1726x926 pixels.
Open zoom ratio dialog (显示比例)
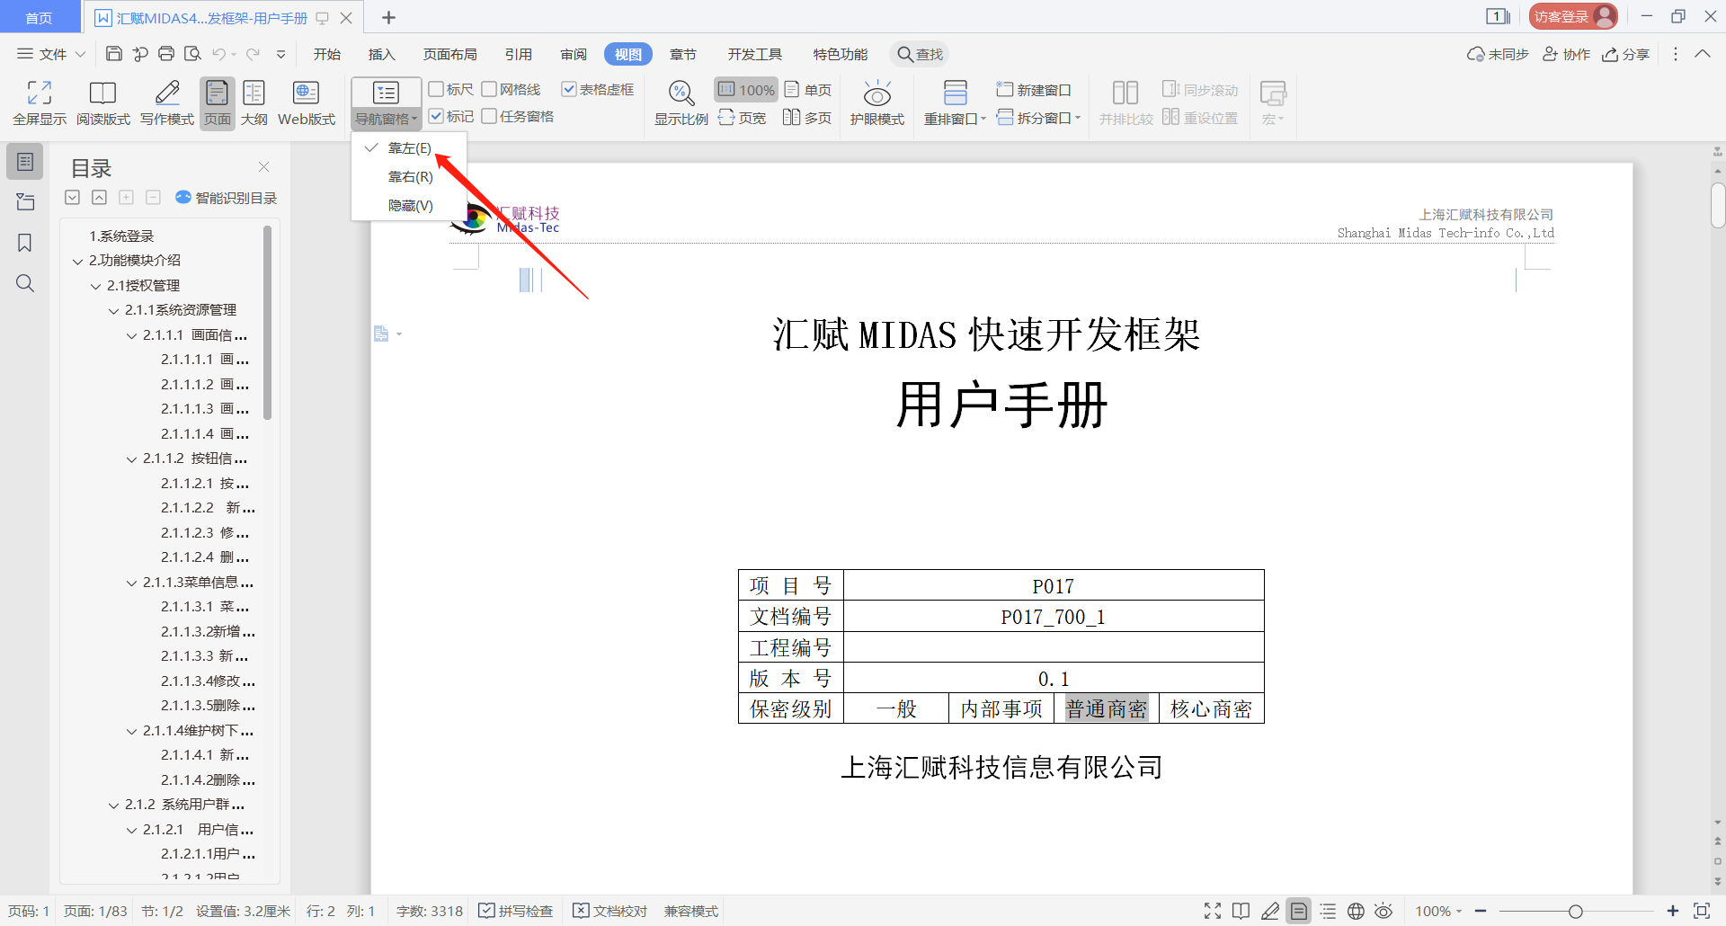click(x=681, y=103)
